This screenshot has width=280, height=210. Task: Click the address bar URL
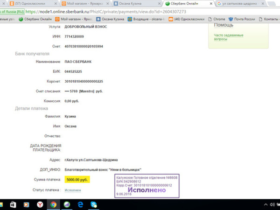point(106,12)
